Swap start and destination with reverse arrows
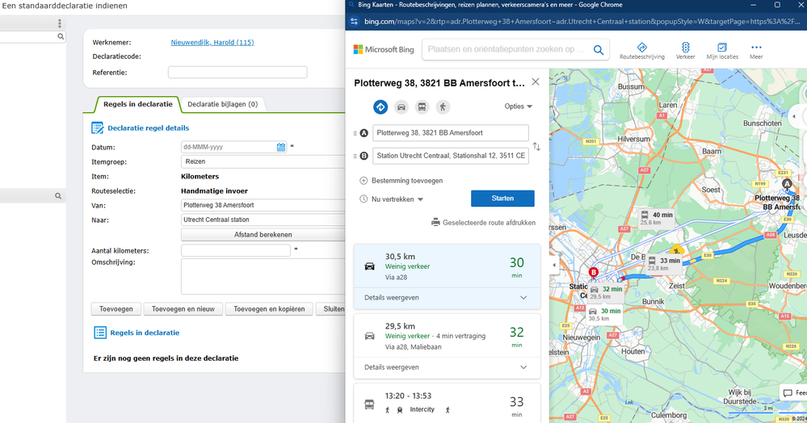The image size is (807, 423). tap(536, 147)
